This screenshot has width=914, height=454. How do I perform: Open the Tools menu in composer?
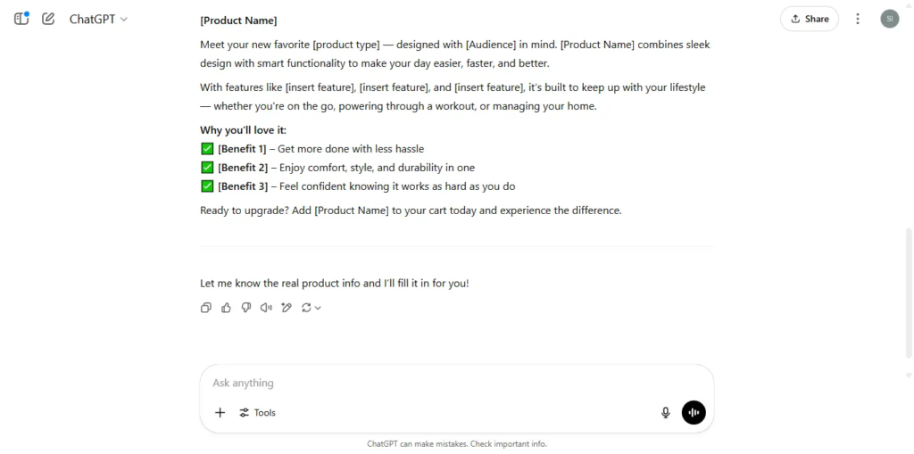pos(258,413)
